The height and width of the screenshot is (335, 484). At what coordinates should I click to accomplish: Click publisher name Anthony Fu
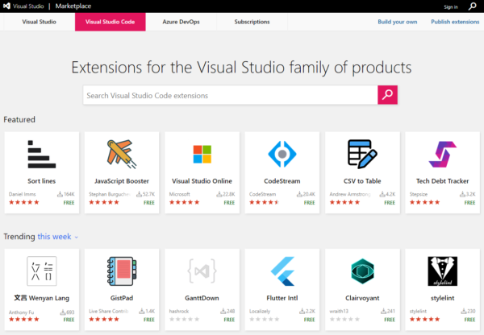click(x=21, y=312)
